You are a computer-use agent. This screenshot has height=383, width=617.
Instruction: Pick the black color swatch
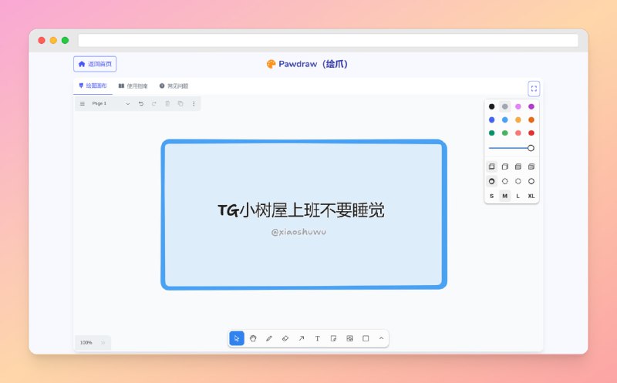point(491,106)
